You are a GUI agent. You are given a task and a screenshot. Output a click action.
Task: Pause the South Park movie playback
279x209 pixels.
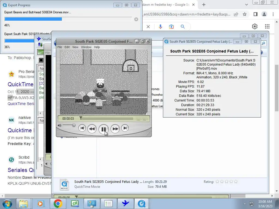coord(104,129)
